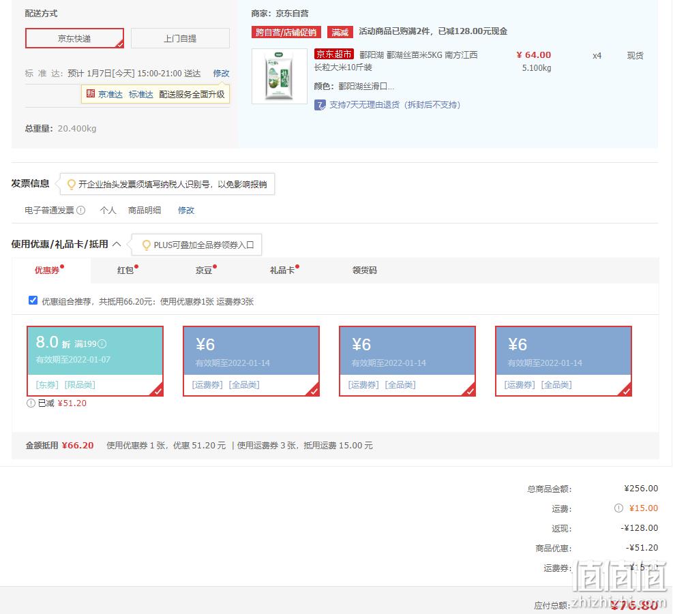673x614 pixels.
Task: Click 修改 next to the delivery time
Action: point(221,74)
